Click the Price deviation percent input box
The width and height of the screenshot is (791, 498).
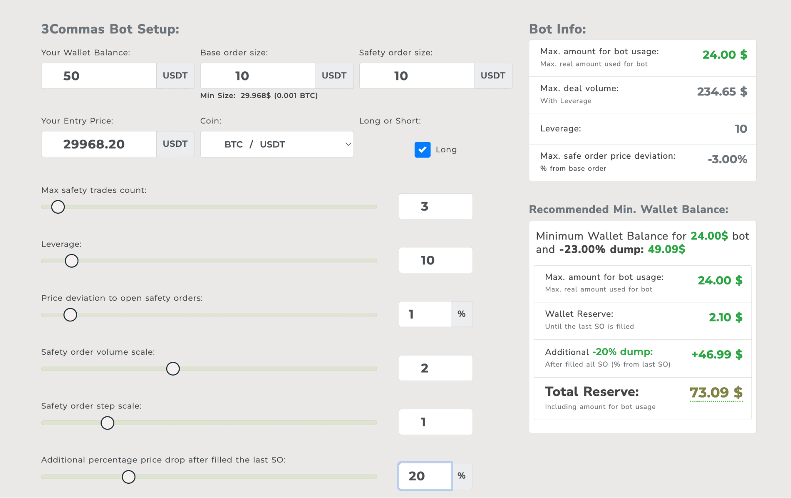click(425, 314)
